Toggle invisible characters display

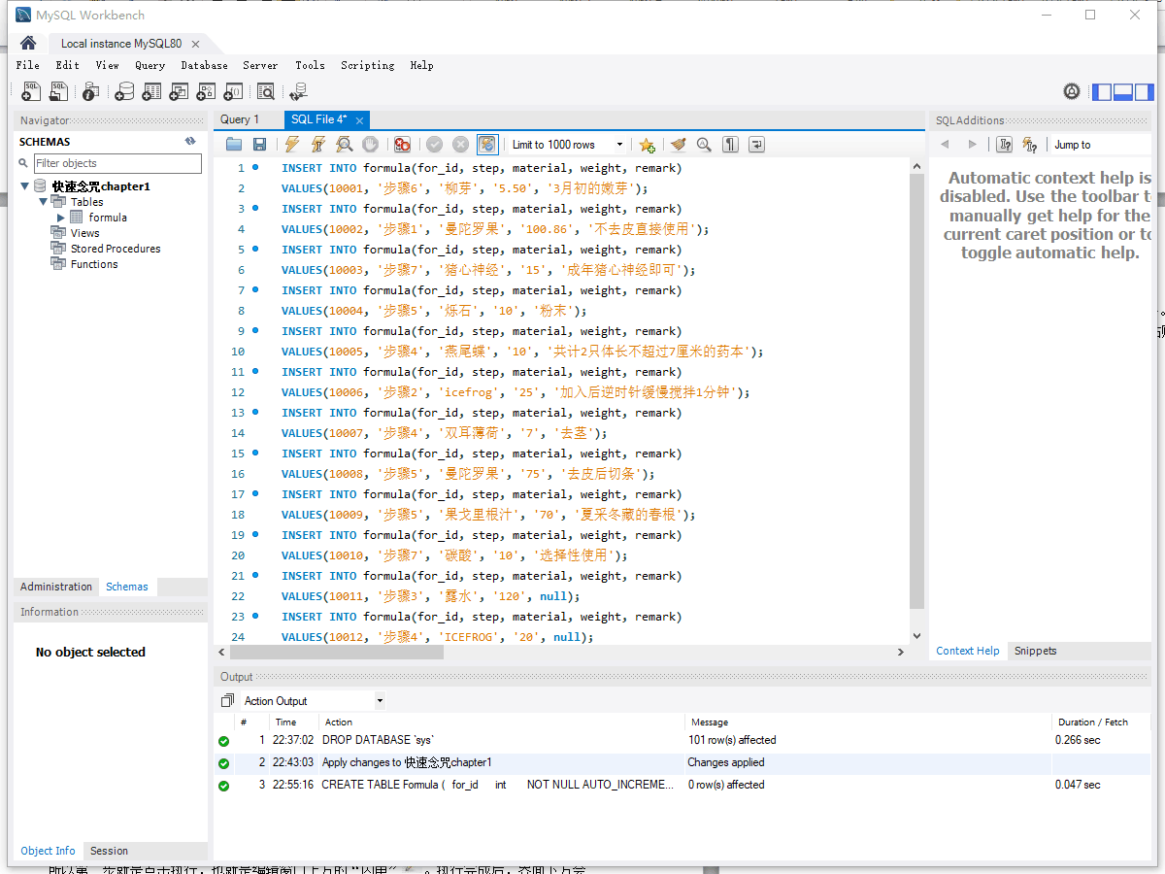[x=730, y=145]
